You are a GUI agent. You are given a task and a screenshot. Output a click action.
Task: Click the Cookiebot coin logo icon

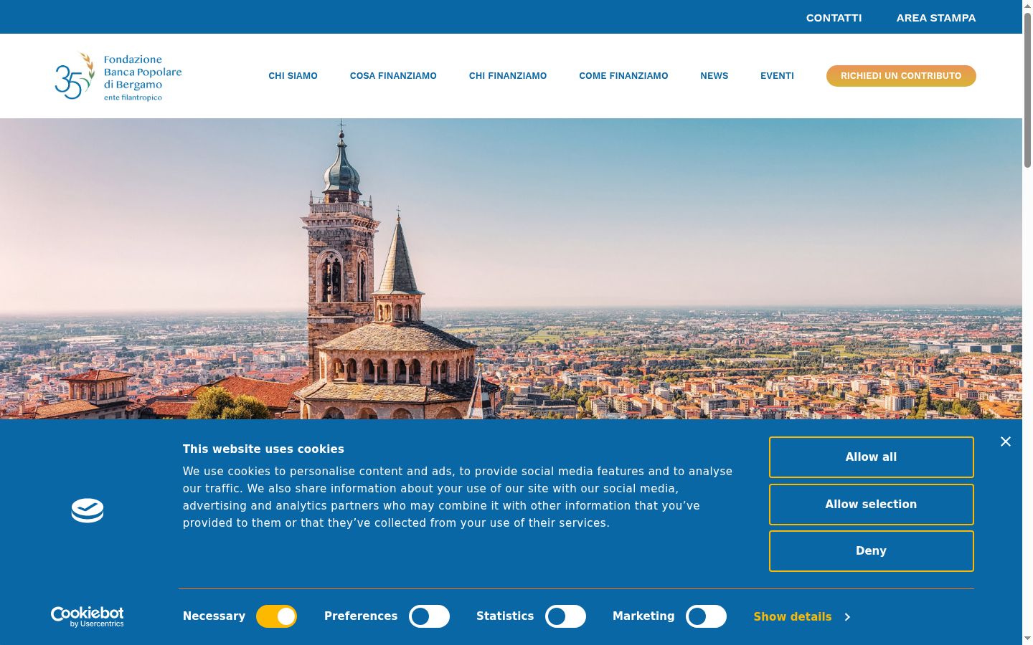[88, 510]
